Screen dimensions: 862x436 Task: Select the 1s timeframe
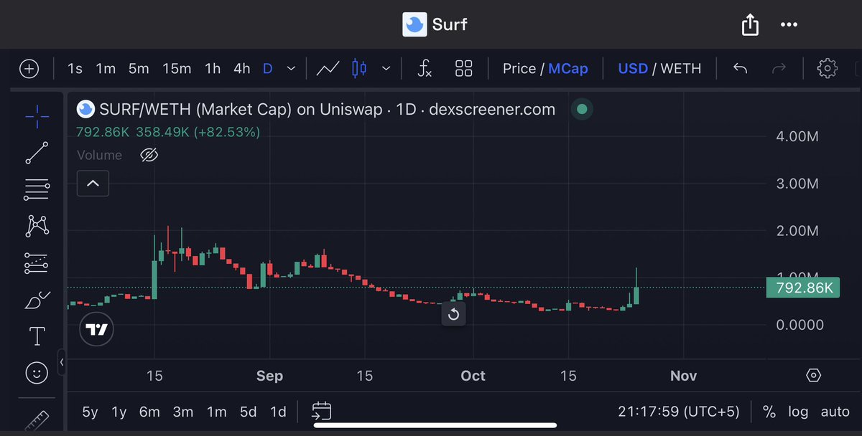(75, 69)
